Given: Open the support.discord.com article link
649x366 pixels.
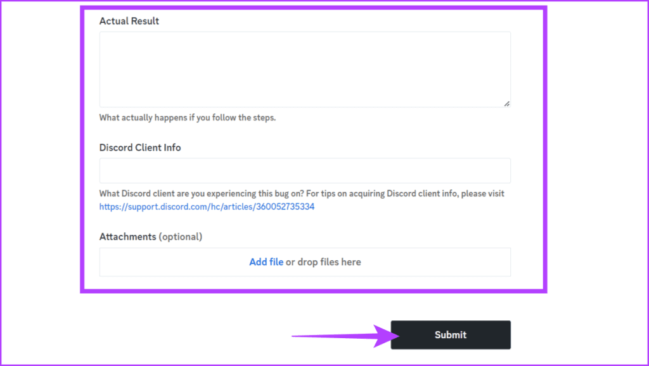Looking at the screenshot, I should click(x=207, y=206).
